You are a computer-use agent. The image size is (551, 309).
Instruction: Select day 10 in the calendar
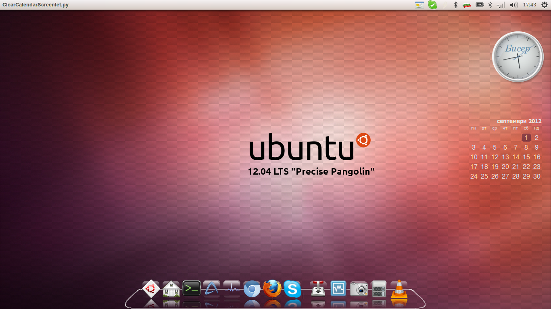click(474, 157)
